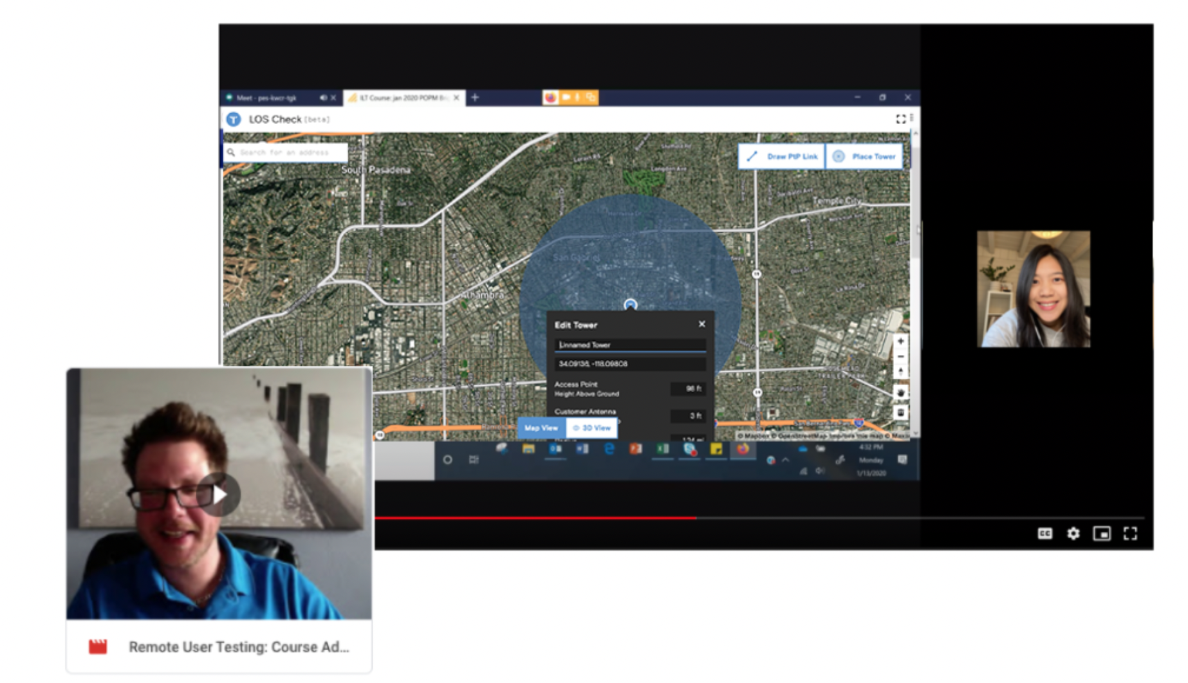1188x683 pixels.
Task: Click the search magnifier icon
Action: point(231,152)
